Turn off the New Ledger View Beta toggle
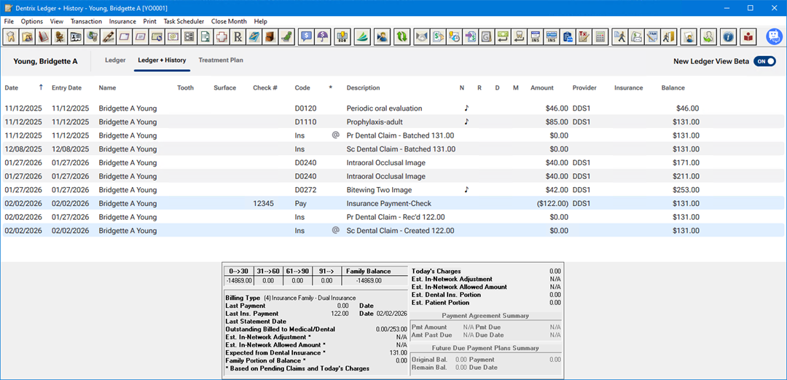Screen dimensions: 787x380 coord(764,62)
